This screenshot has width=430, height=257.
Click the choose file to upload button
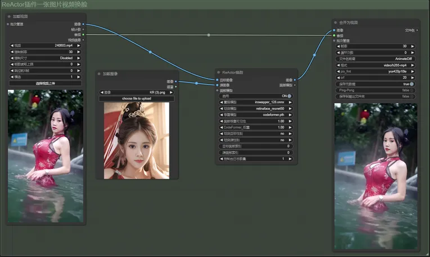pyautogui.click(x=137, y=99)
